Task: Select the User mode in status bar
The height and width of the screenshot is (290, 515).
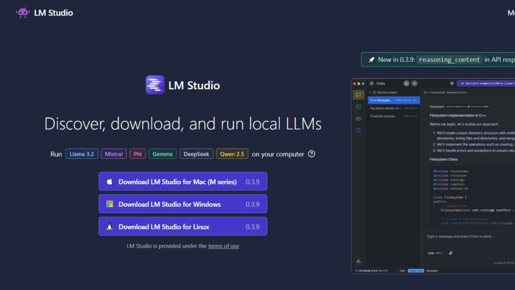Action: (x=402, y=271)
